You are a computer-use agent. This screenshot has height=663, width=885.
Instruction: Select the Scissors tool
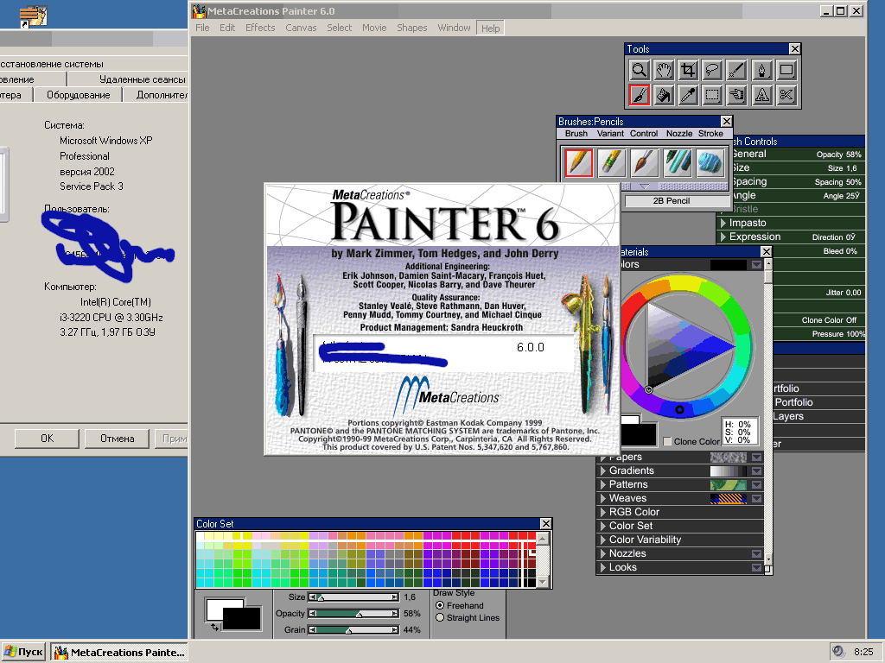pyautogui.click(x=786, y=95)
